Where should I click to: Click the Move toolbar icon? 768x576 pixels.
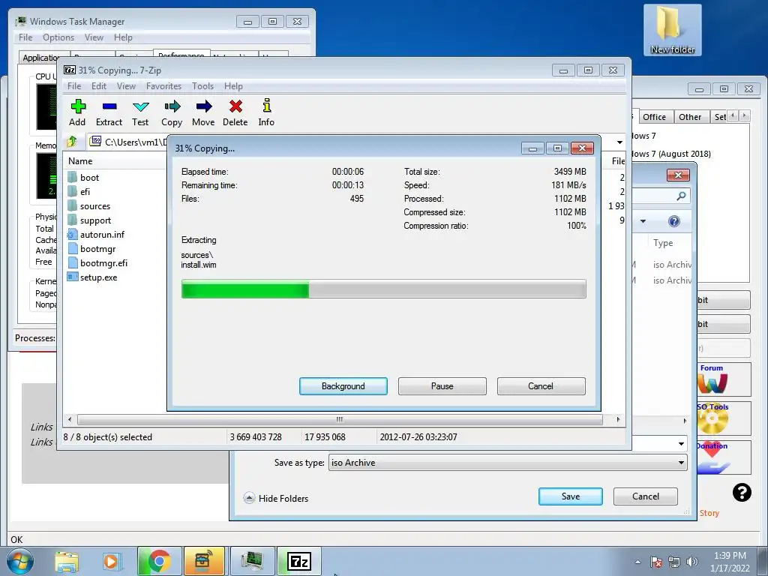coord(203,112)
